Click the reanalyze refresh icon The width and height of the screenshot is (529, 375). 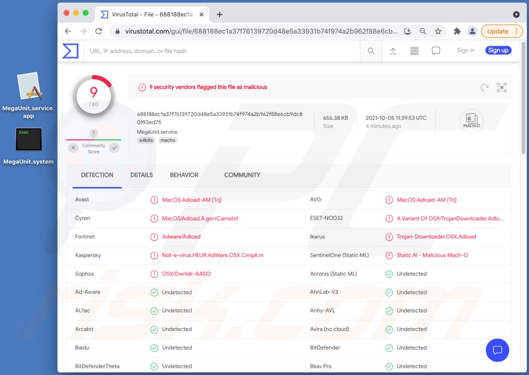[x=484, y=87]
